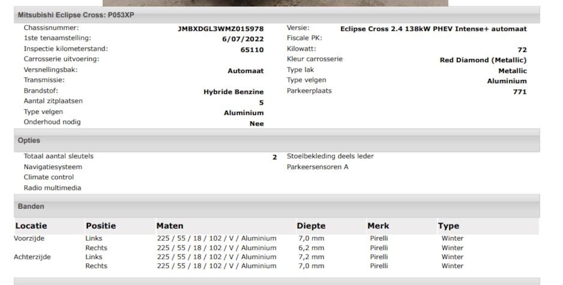The width and height of the screenshot is (563, 285).
Task: Select the Red Diamond (Metallic) colour value
Action: coord(483,60)
